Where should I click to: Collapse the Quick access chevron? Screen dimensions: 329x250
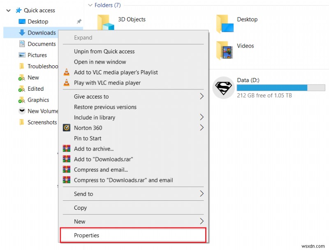[8, 10]
